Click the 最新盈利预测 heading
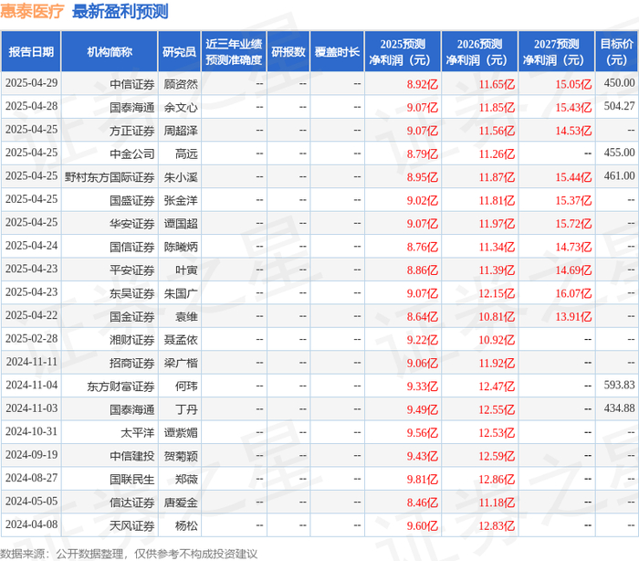The image size is (639, 561). (x=120, y=12)
